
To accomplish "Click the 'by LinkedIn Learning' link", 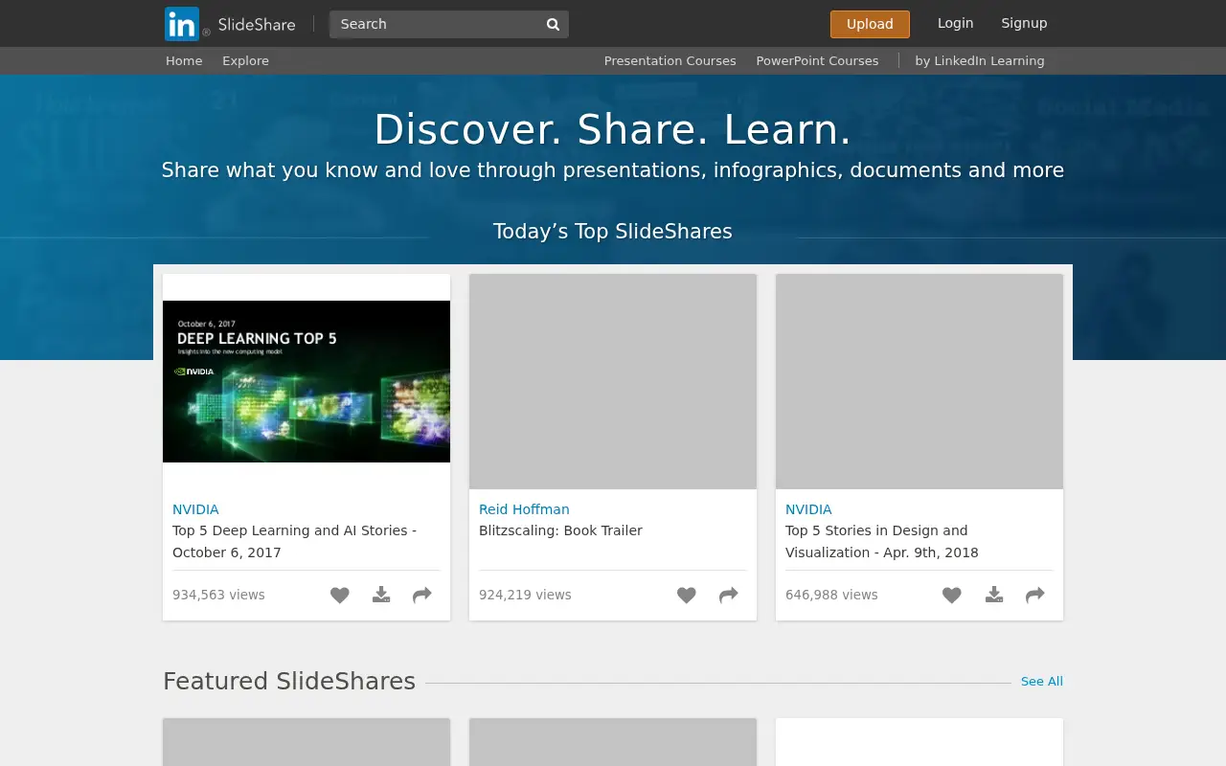I will pyautogui.click(x=980, y=60).
